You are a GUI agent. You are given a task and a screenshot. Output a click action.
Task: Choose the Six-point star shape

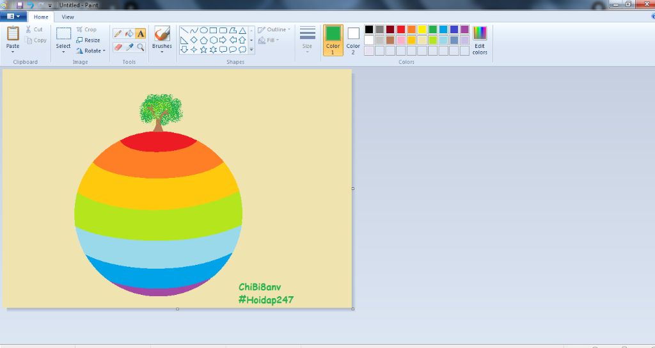point(213,50)
